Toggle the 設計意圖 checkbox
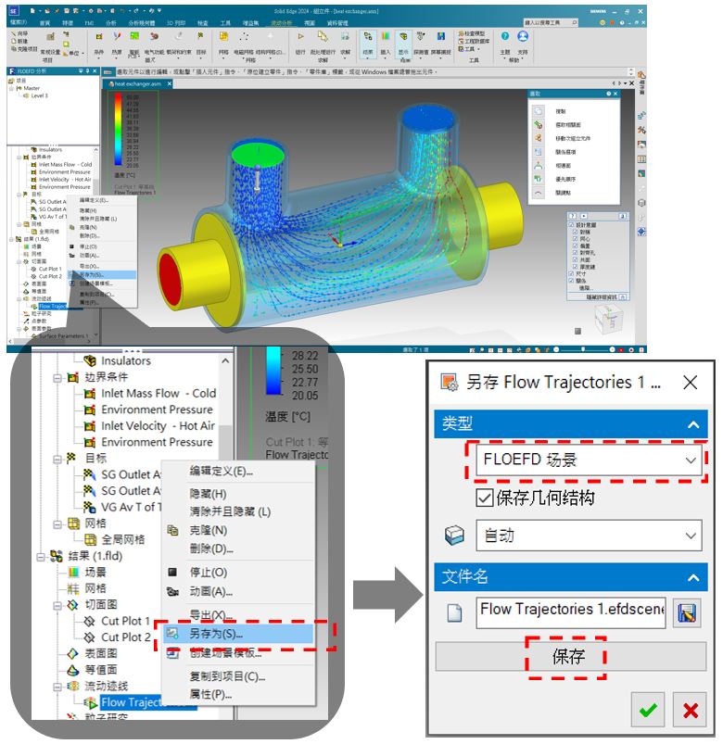The width and height of the screenshot is (723, 744). pyautogui.click(x=571, y=225)
